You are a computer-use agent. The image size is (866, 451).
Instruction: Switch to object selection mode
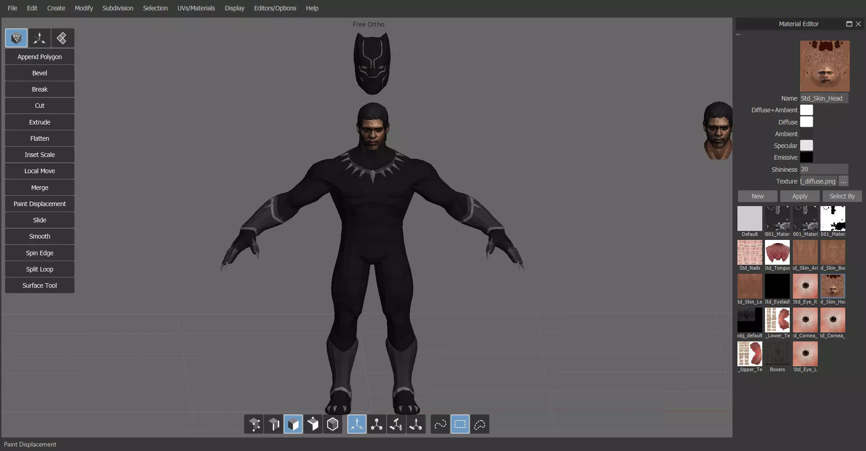tap(332, 424)
